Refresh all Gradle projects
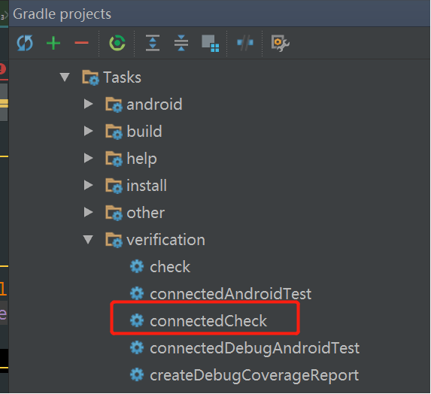The width and height of the screenshot is (431, 394). (x=25, y=43)
